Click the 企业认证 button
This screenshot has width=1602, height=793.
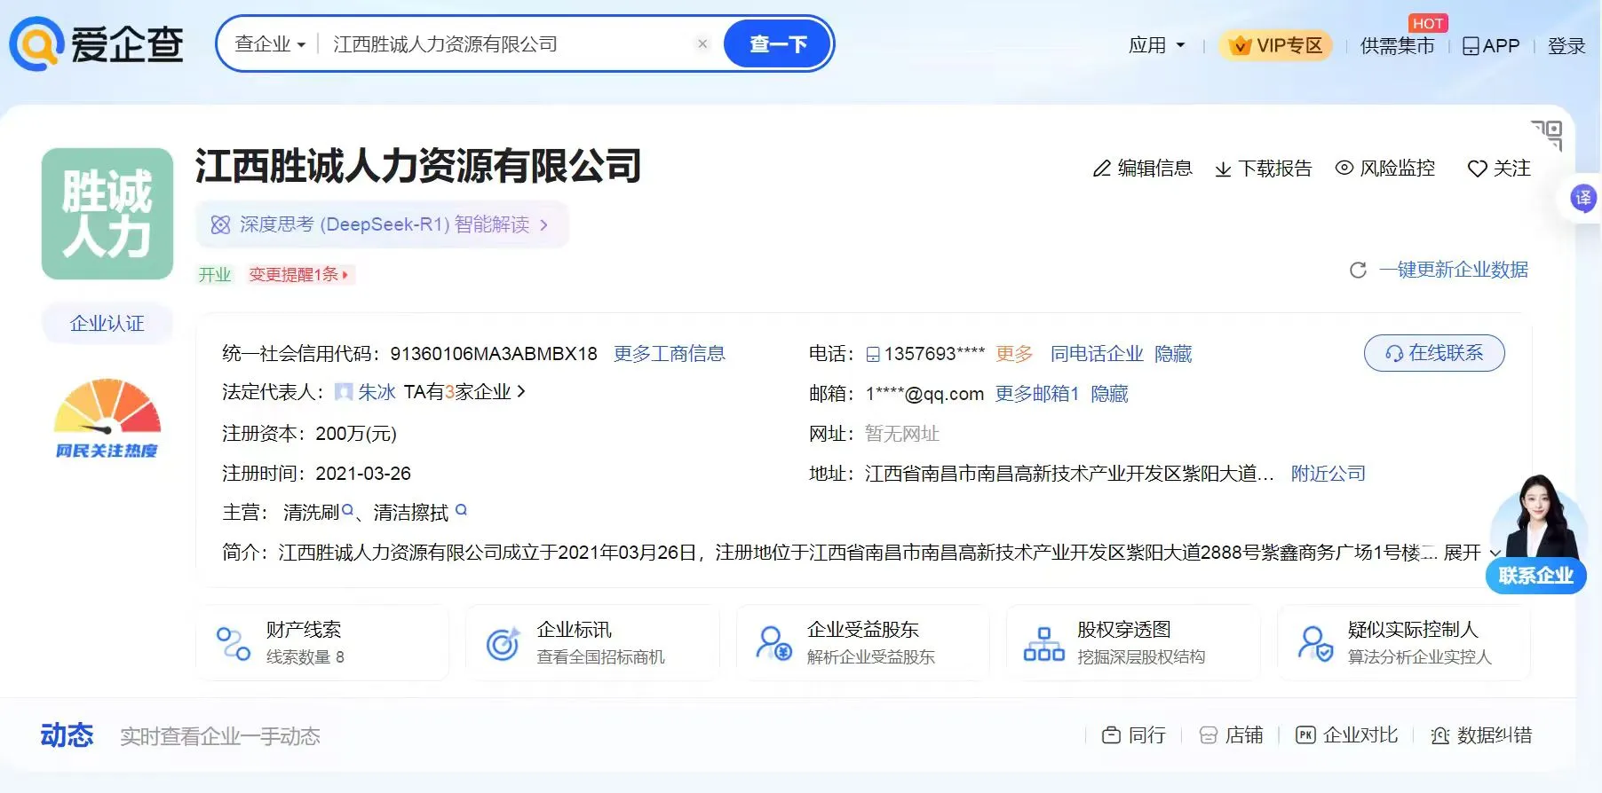[107, 324]
